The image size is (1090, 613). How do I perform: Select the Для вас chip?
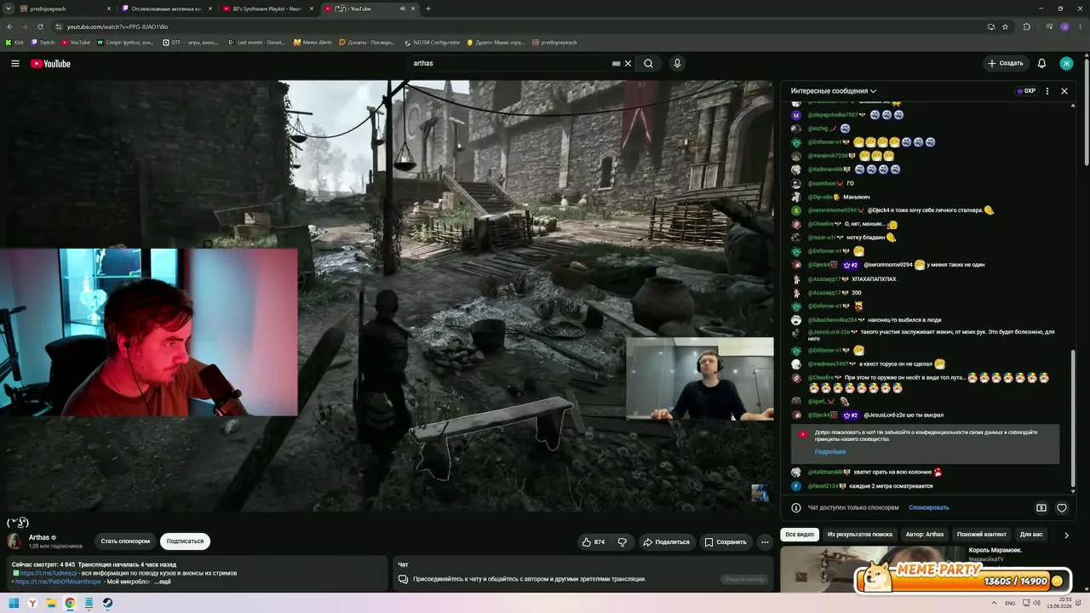point(1031,535)
